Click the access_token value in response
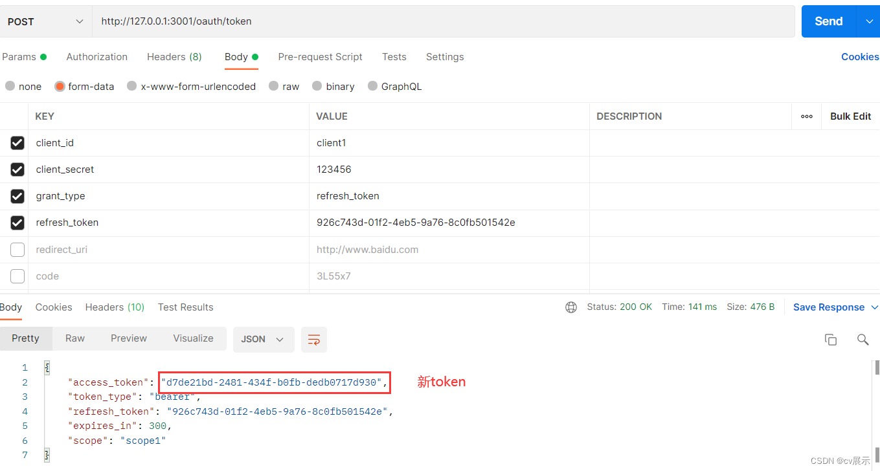This screenshot has width=880, height=471. (x=271, y=382)
